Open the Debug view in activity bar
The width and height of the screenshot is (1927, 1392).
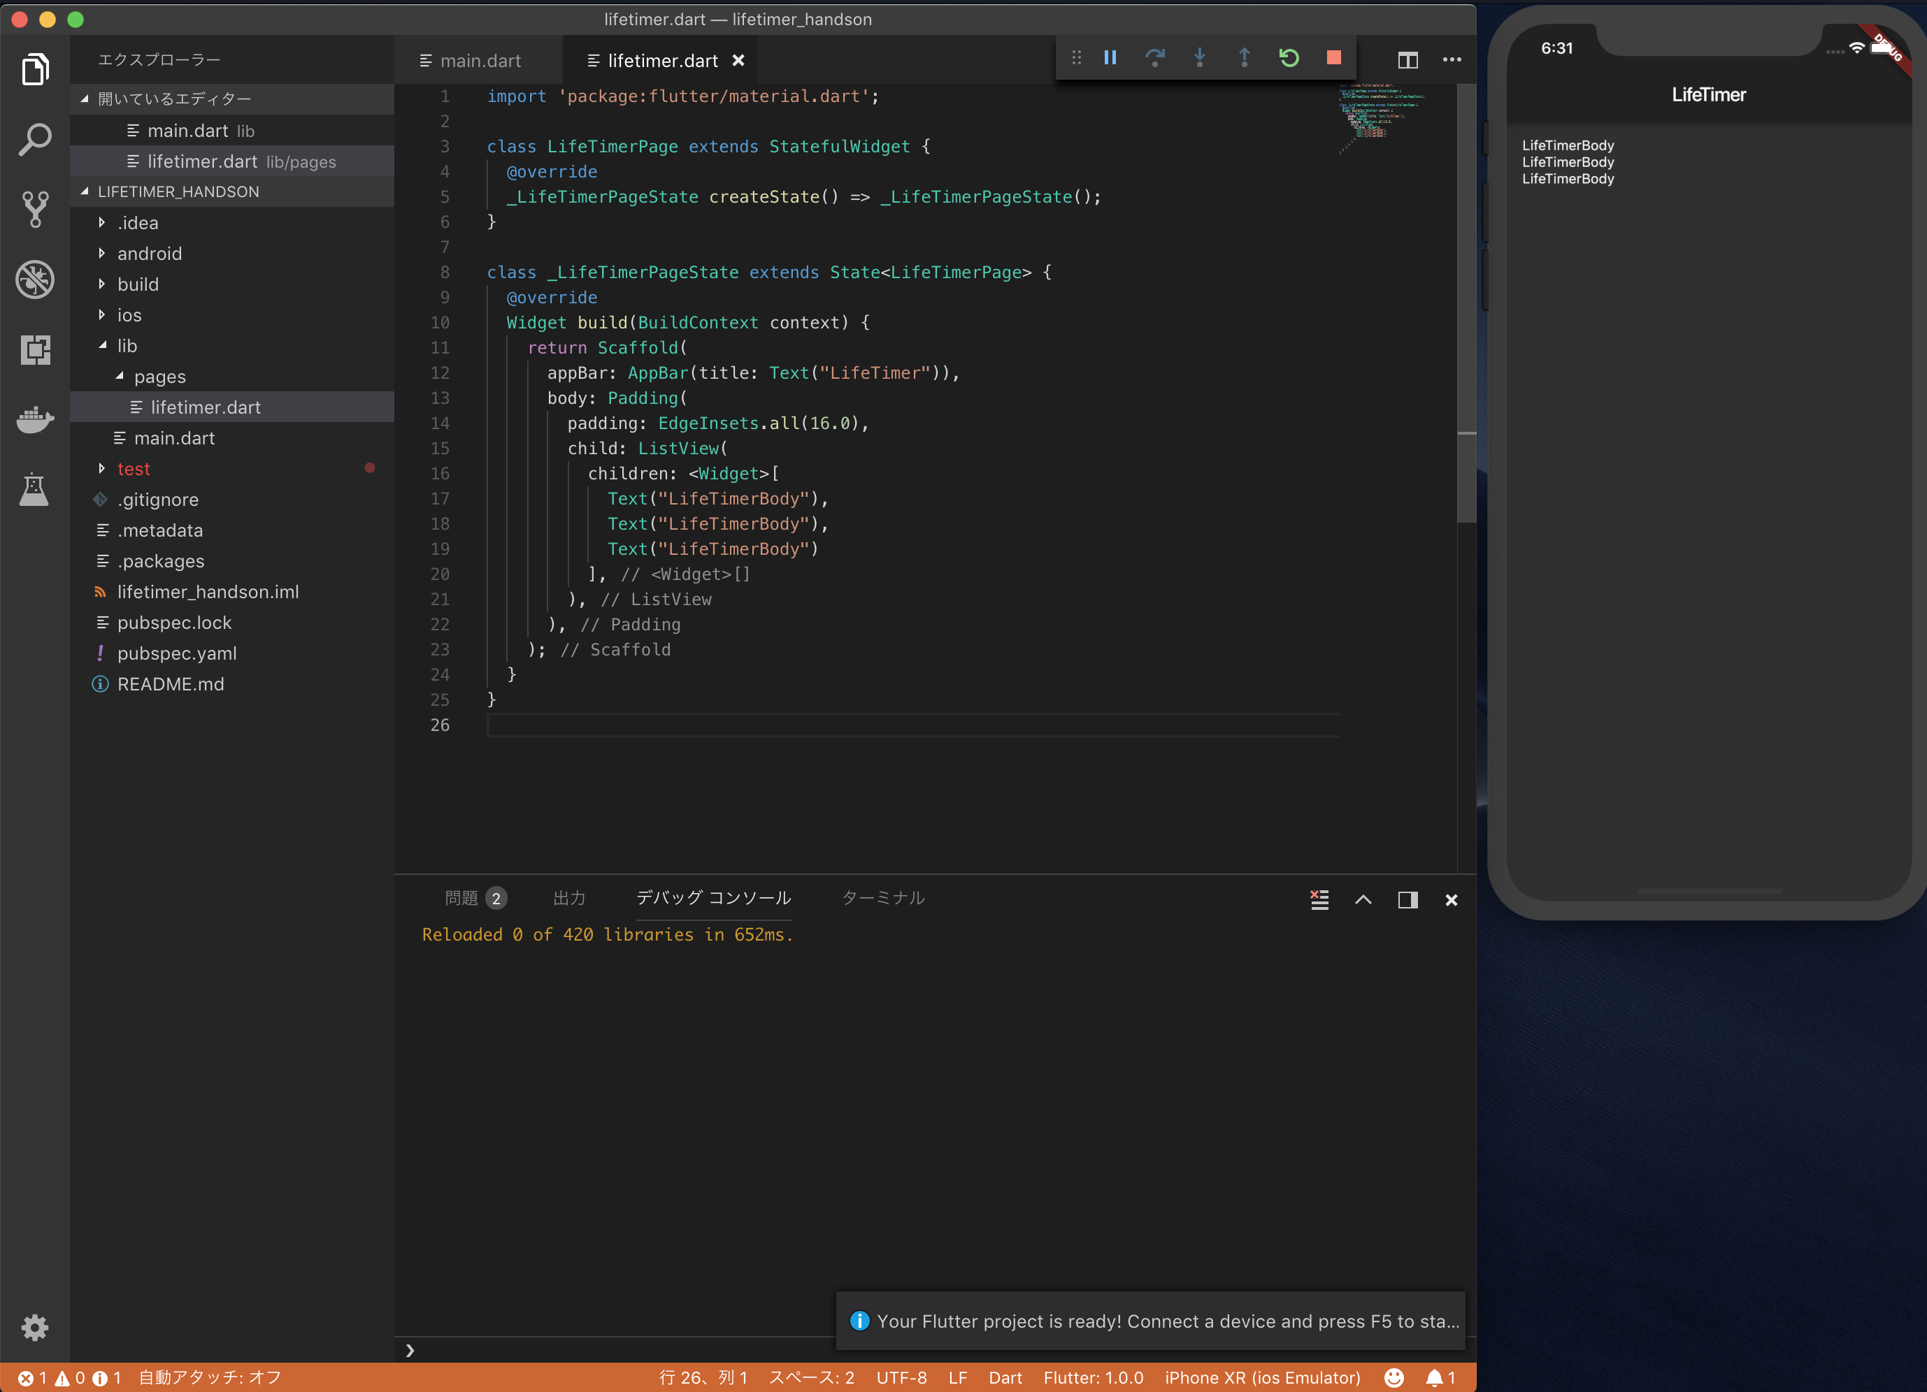pos(35,280)
